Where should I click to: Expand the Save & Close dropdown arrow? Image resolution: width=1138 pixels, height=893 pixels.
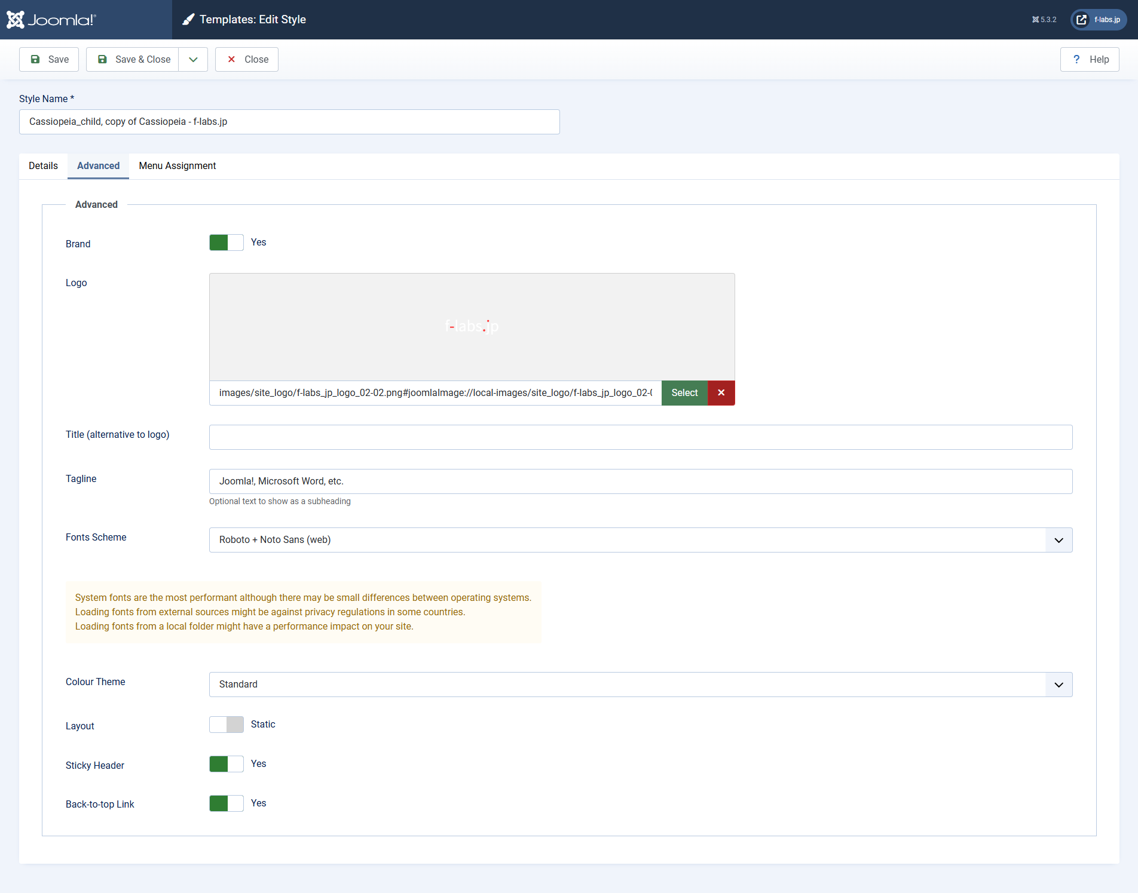click(x=193, y=59)
